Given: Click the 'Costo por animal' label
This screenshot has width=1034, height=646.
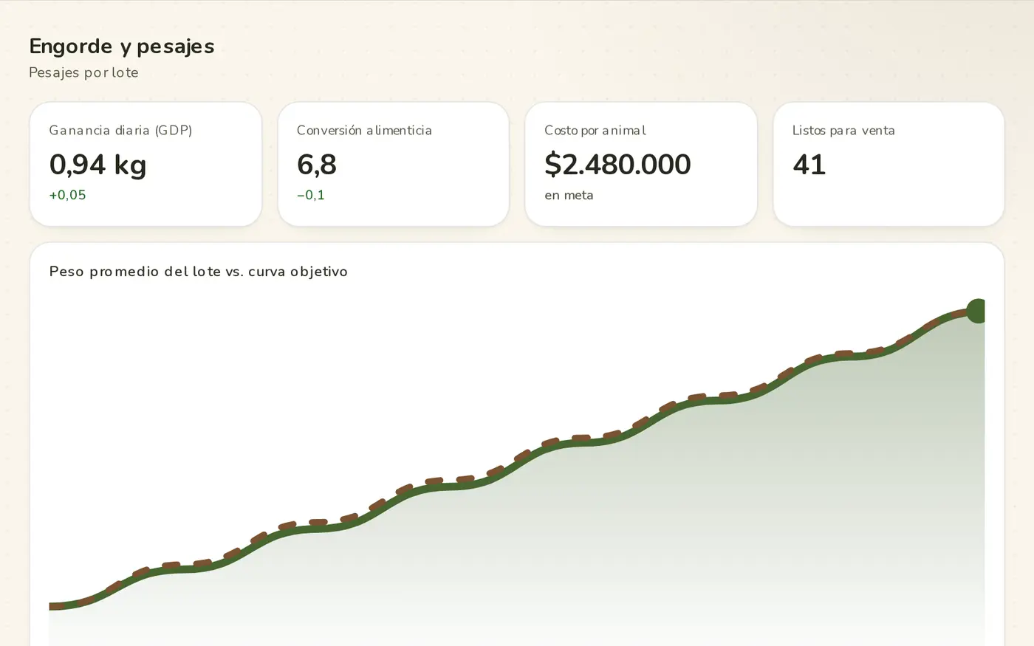Looking at the screenshot, I should 595,130.
